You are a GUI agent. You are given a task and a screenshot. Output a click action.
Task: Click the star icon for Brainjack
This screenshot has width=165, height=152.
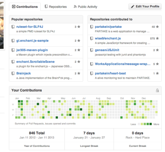[x=79, y=73]
